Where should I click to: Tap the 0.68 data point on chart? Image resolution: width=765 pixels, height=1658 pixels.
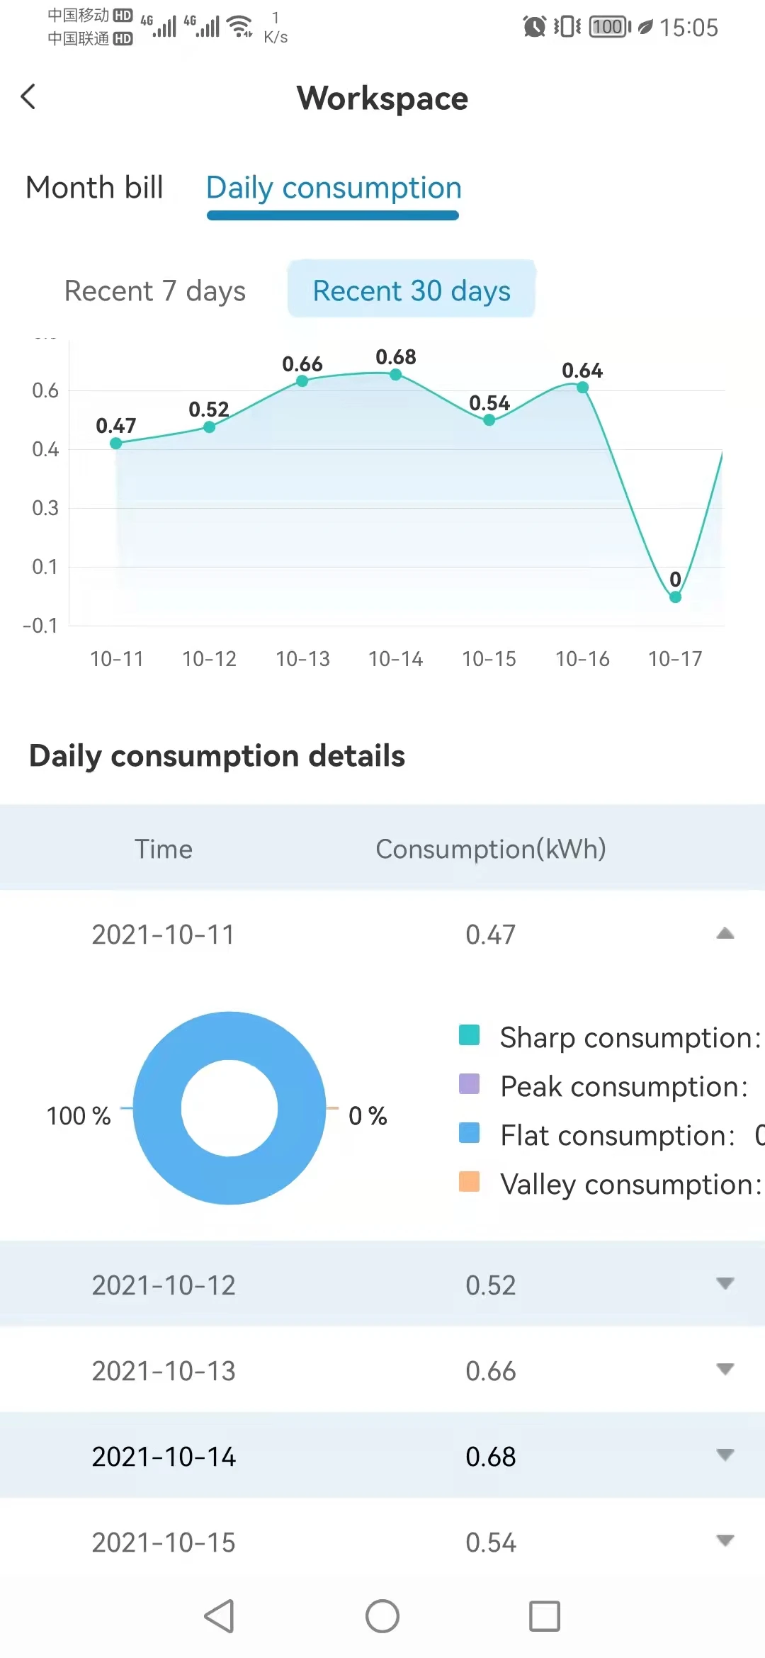(396, 374)
